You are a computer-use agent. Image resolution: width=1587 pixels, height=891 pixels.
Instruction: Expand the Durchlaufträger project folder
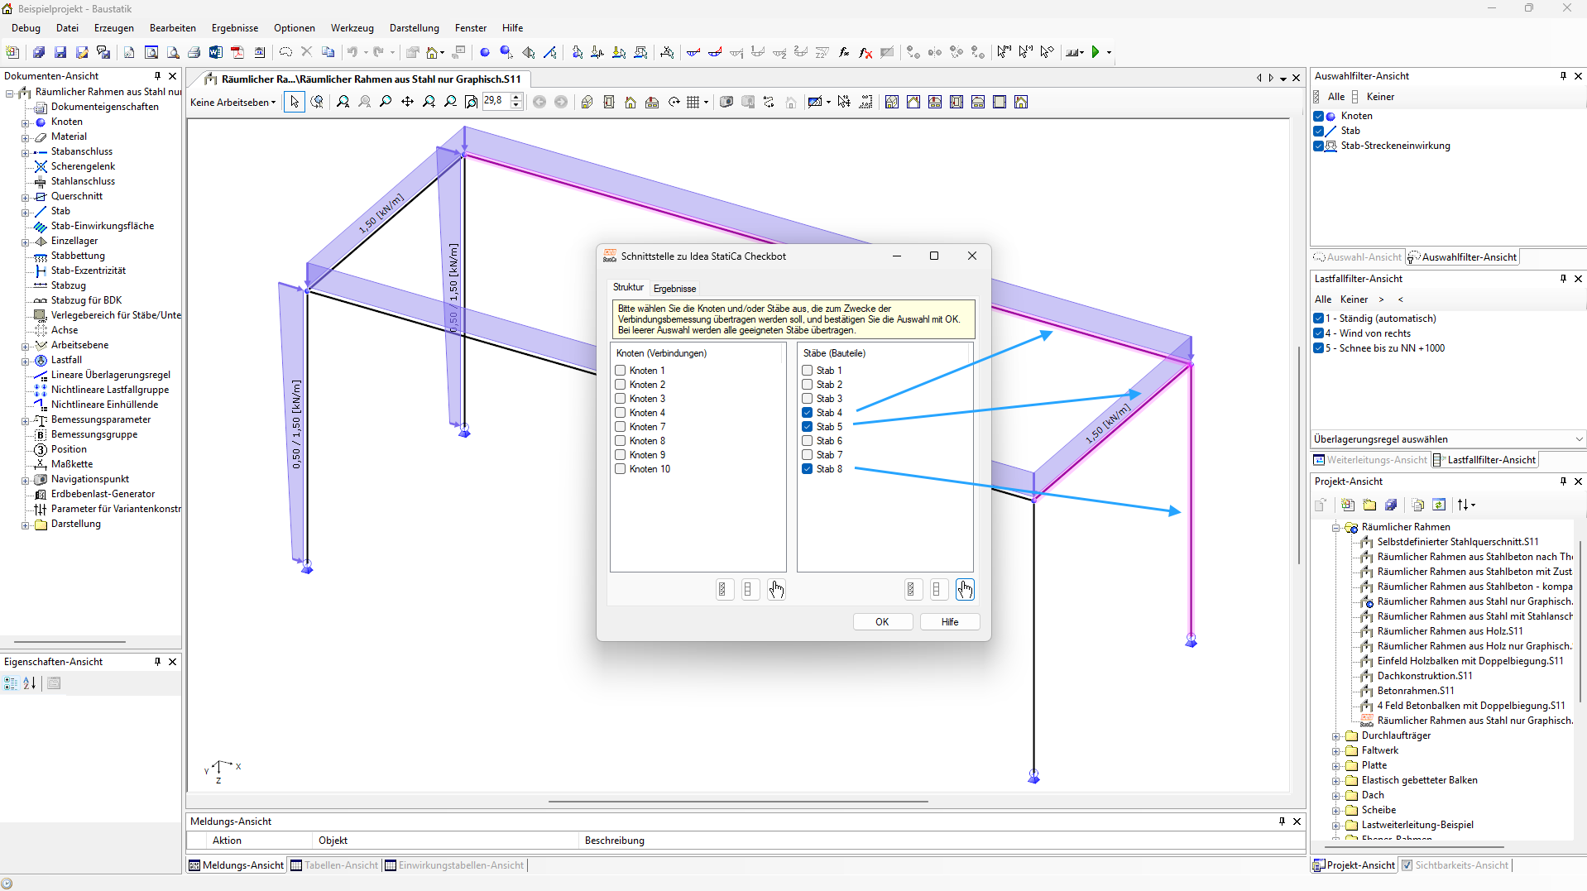[x=1335, y=736]
